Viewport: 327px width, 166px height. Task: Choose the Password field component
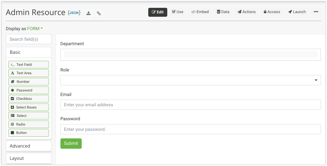pos(29,90)
